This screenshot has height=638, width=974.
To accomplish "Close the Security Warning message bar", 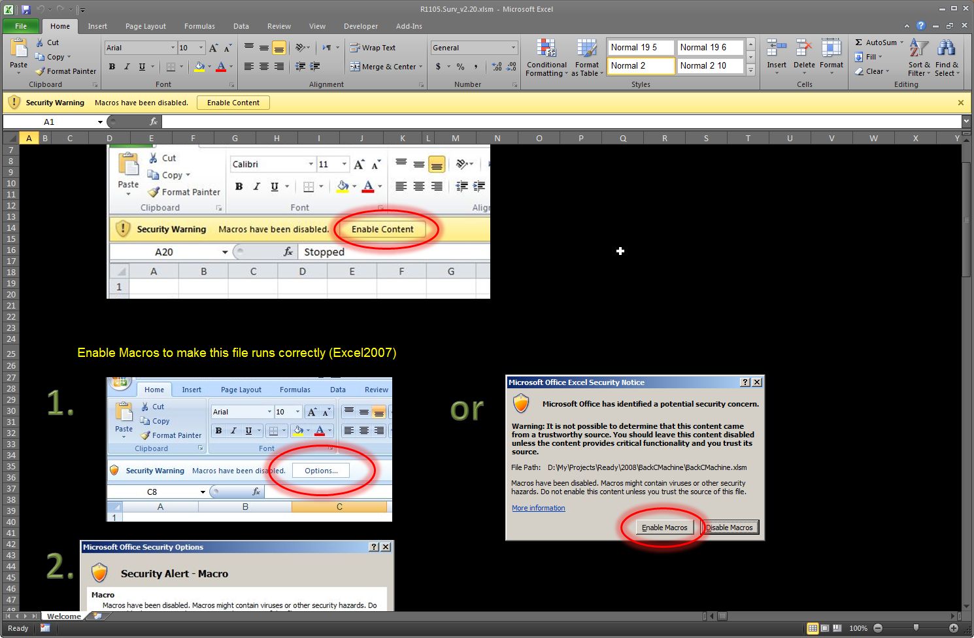I will [x=961, y=103].
